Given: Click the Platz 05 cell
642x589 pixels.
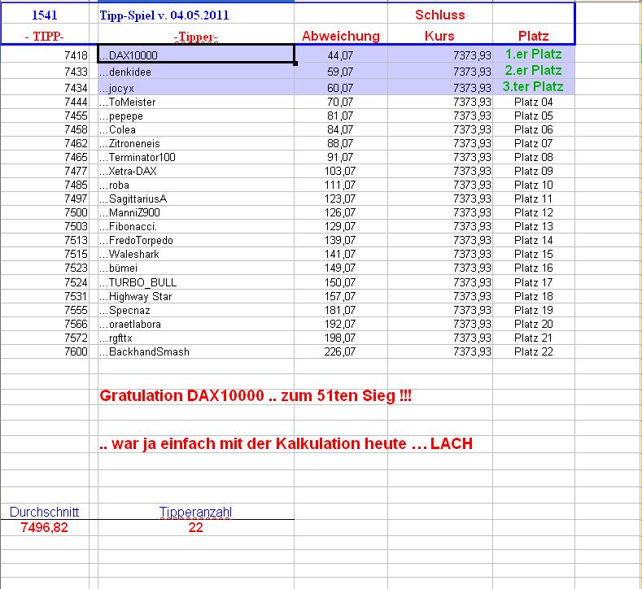Looking at the screenshot, I should pos(534,116).
